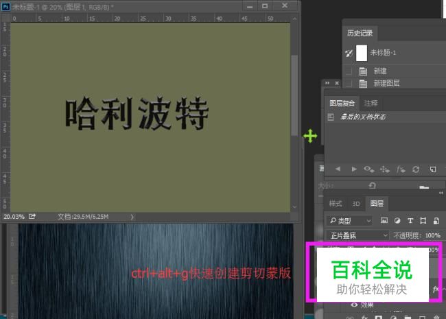Create a new layer comp
Viewport: 446px width, 319px height.
coord(433,169)
